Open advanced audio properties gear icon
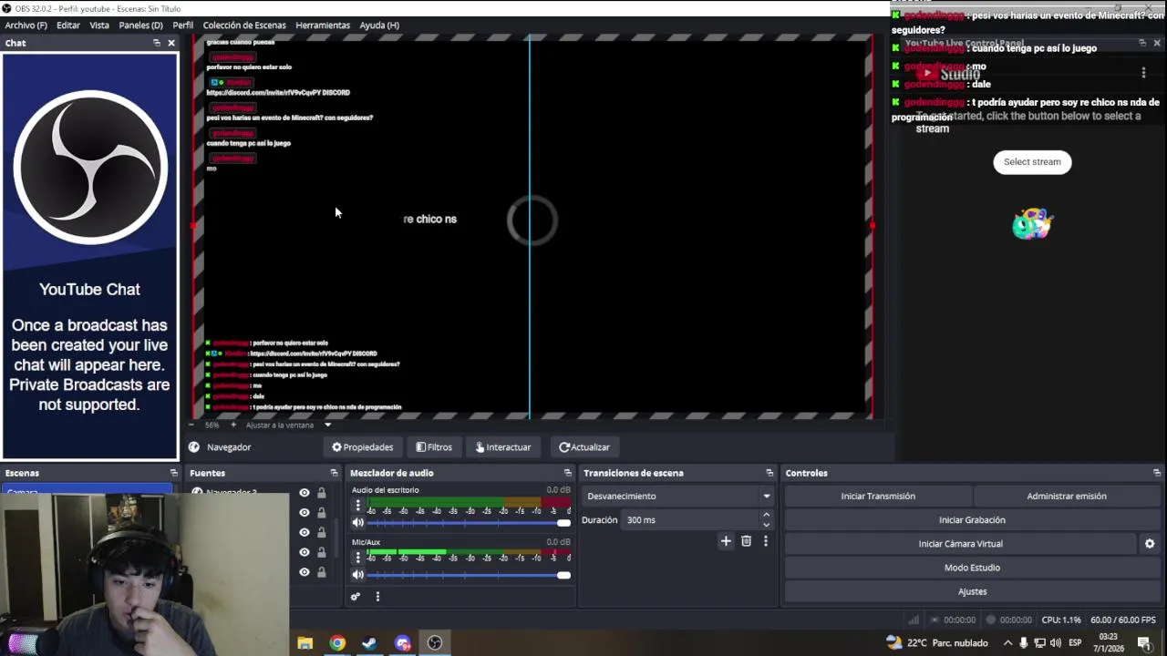Viewport: 1167px width, 656px height. [x=356, y=597]
